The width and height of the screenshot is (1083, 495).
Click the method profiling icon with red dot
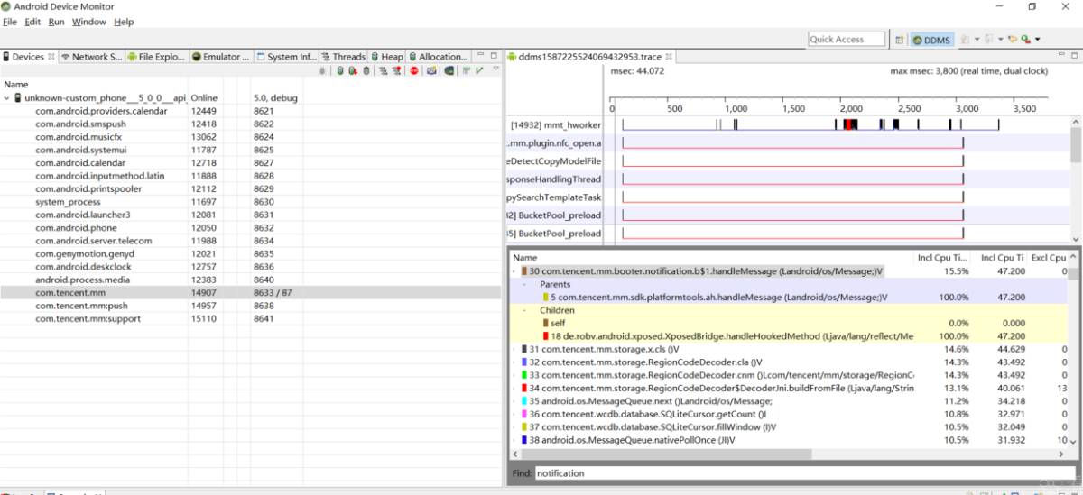(x=398, y=70)
